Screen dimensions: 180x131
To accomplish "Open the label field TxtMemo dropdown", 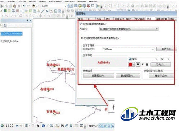I will point(153,49).
